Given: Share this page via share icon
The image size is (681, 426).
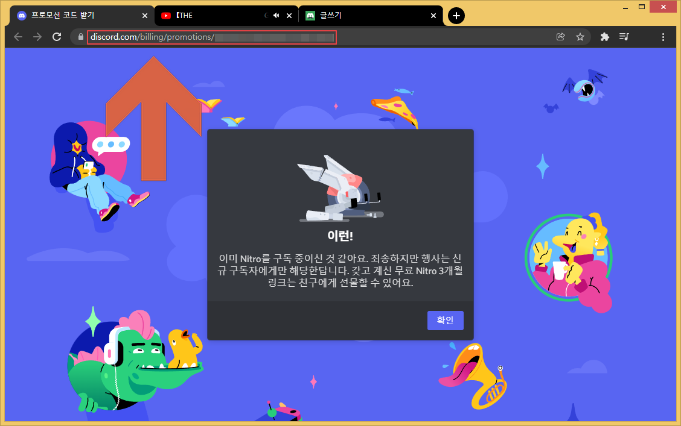Looking at the screenshot, I should [x=561, y=37].
